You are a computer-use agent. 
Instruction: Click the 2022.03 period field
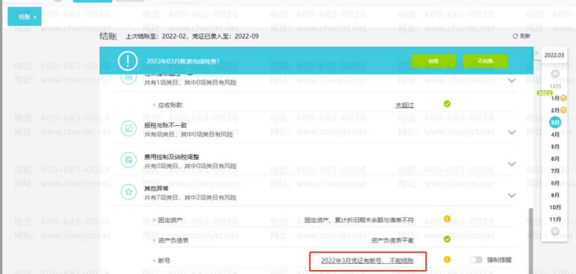click(554, 55)
